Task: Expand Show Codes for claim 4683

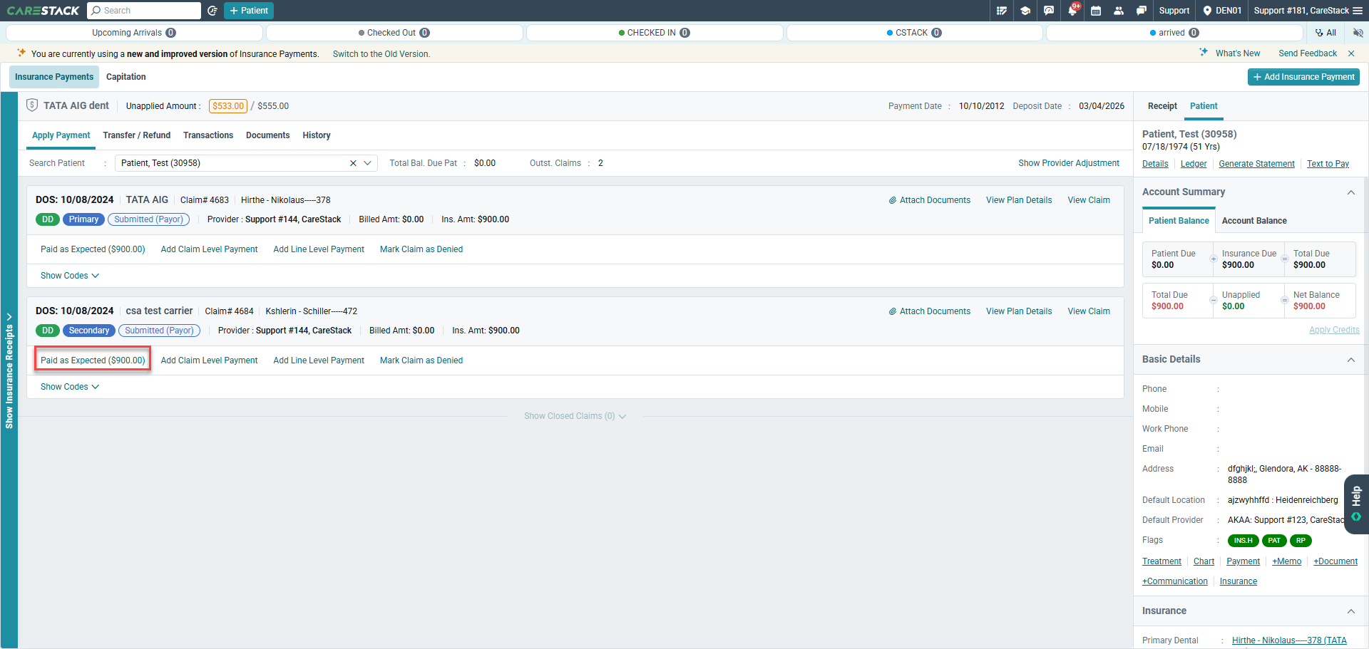Action: pos(70,276)
